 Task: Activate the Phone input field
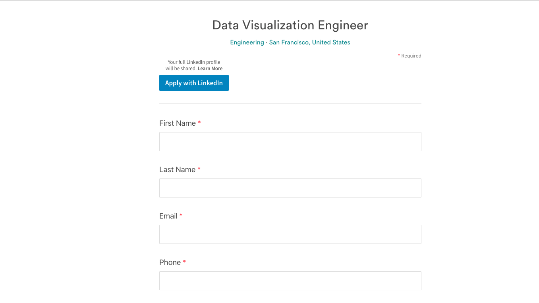290,281
